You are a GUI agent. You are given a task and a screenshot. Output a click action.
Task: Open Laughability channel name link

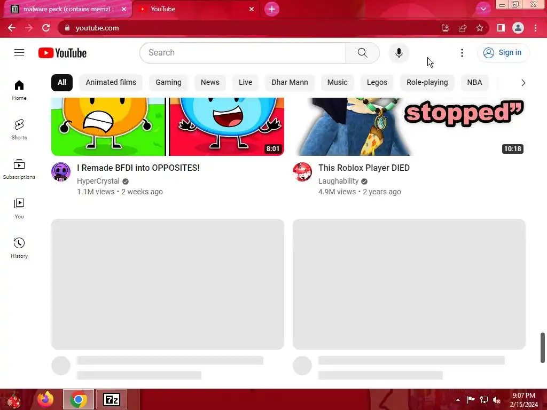click(338, 182)
